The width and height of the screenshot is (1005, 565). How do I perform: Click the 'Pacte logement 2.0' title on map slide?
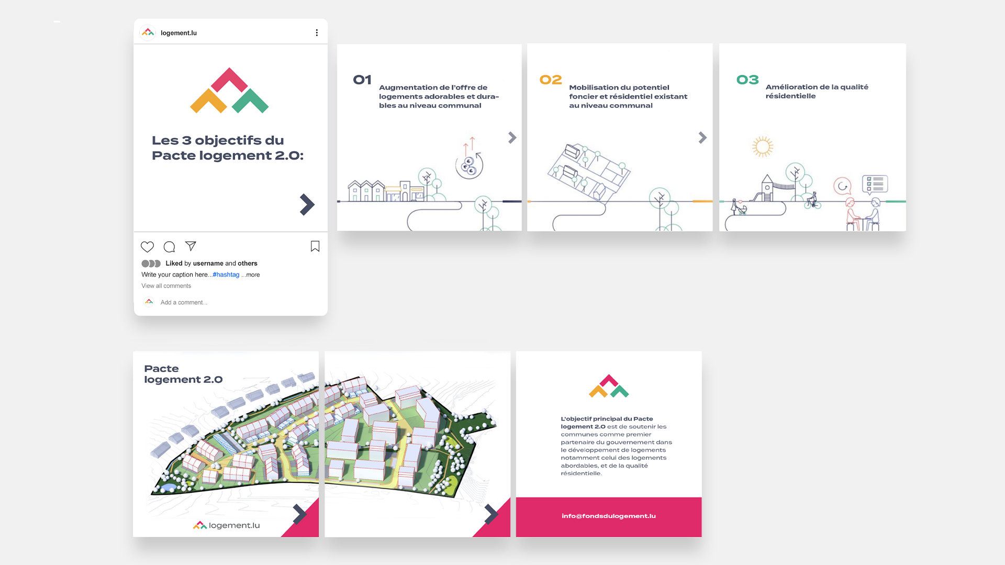[183, 374]
